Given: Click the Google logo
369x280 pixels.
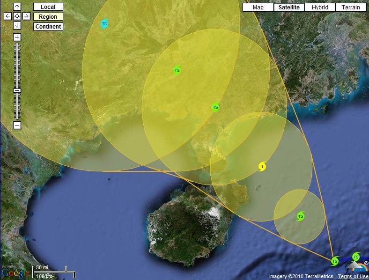Looking at the screenshot, I should (15, 273).
